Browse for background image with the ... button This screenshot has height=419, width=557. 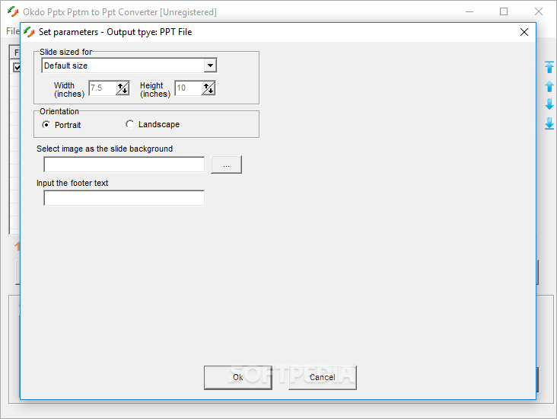[x=226, y=165]
